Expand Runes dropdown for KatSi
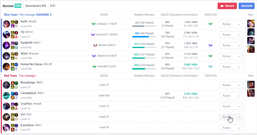The image size is (257, 135). coord(231,24)
